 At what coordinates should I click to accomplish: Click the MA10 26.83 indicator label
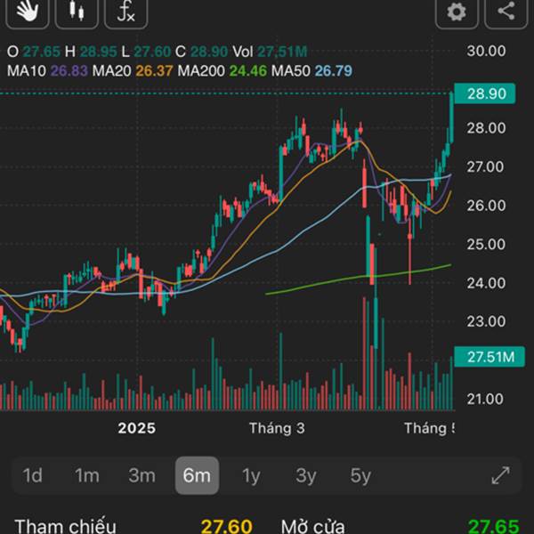(47, 71)
